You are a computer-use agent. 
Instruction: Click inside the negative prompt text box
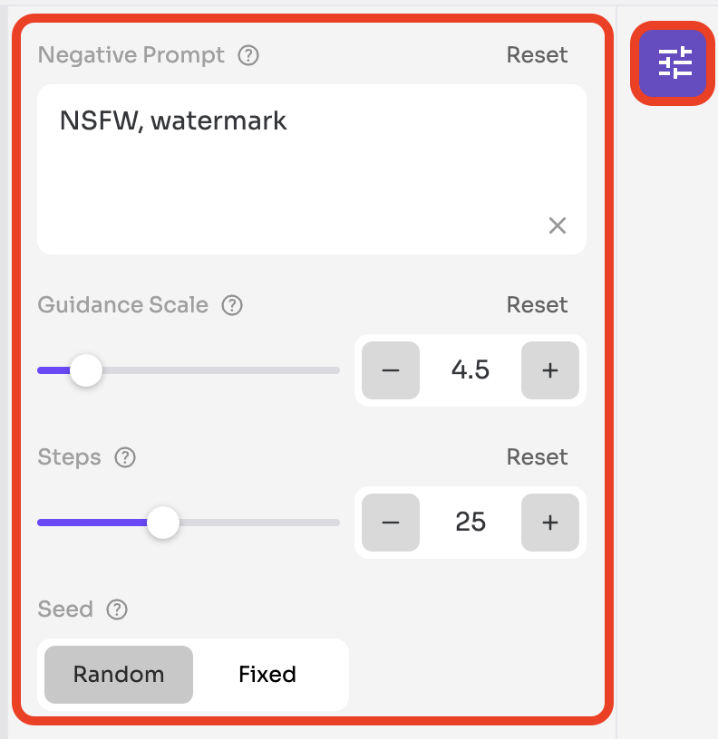click(312, 169)
